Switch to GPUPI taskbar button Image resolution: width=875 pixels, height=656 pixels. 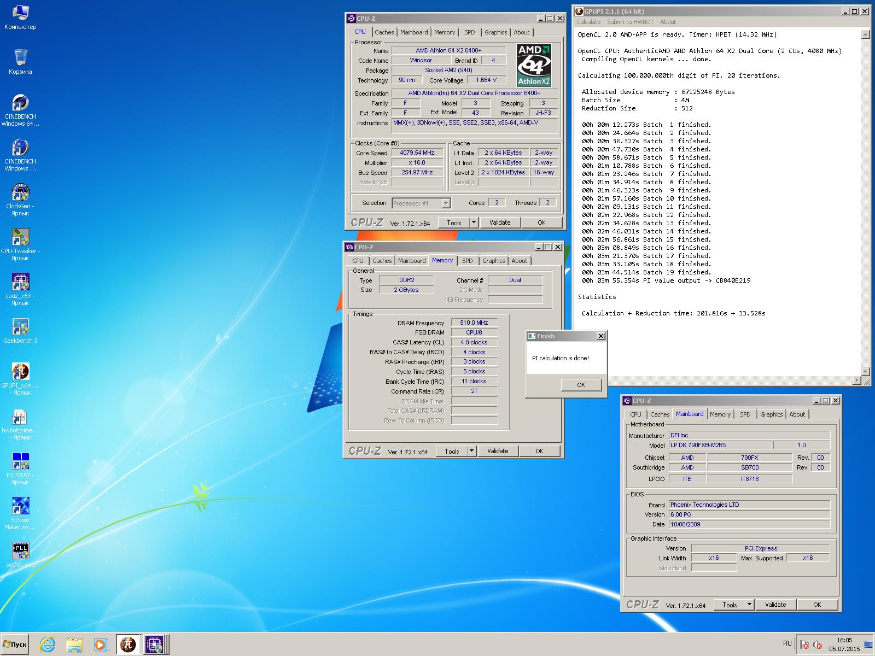(x=127, y=645)
